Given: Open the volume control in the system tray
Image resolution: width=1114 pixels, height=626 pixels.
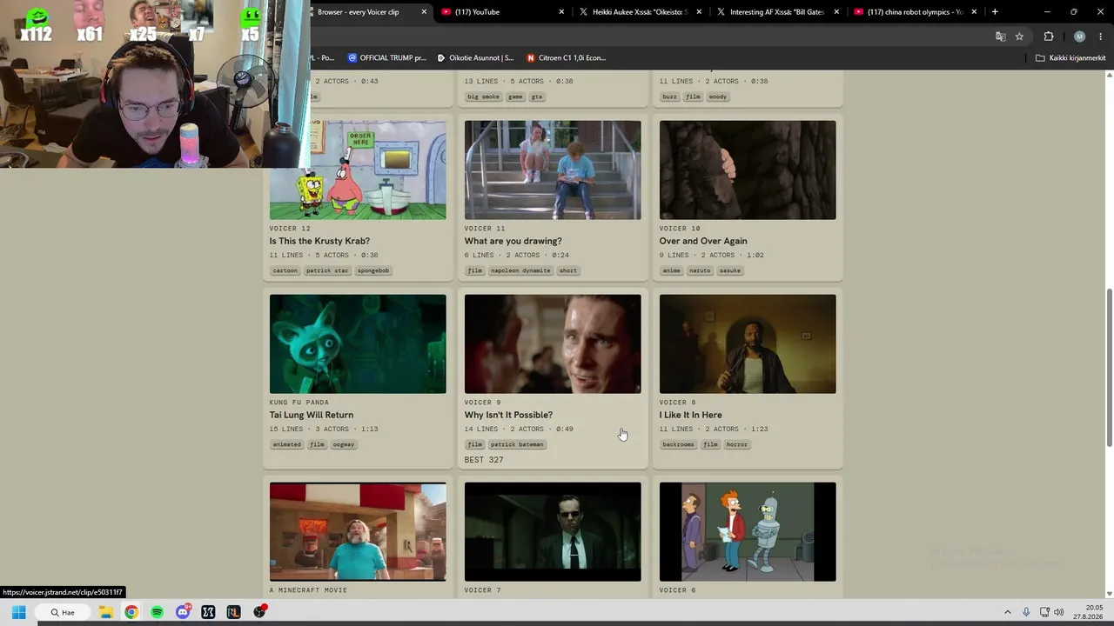Looking at the screenshot, I should click(1059, 612).
